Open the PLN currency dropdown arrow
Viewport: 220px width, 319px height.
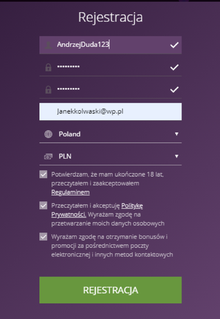tap(177, 156)
